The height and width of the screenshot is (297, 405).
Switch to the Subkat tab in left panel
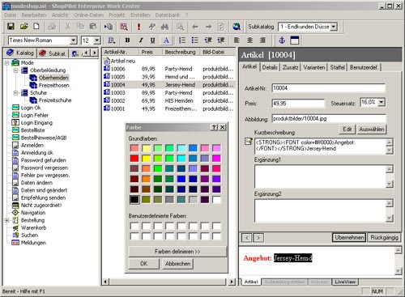pos(53,53)
